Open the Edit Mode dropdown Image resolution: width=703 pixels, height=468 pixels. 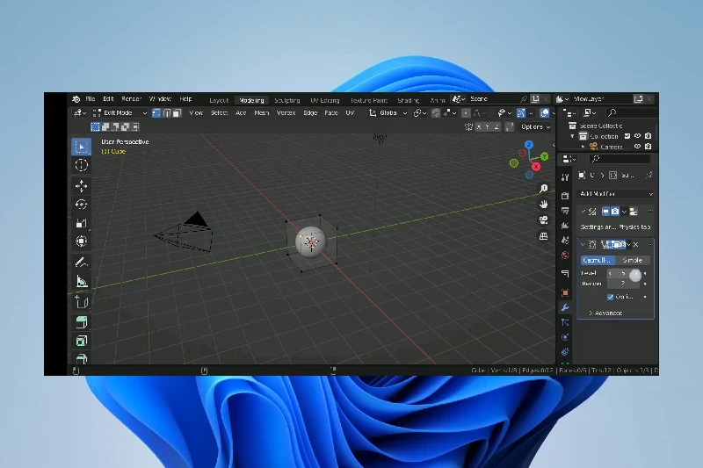pos(118,113)
